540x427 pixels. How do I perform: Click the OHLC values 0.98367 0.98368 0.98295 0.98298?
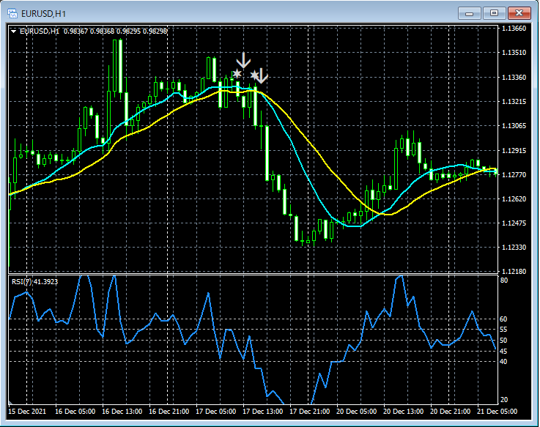pyautogui.click(x=115, y=31)
